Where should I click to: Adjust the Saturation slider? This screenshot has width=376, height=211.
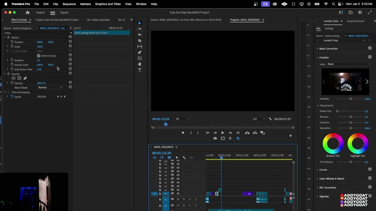(350, 128)
